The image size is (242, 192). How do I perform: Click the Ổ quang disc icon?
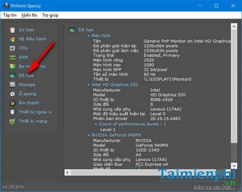coord(13,94)
